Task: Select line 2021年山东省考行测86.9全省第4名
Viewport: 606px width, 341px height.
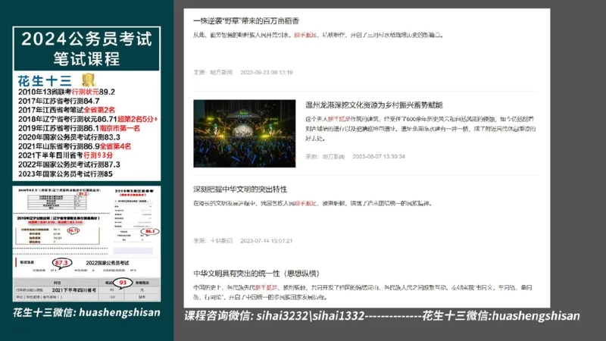Action: [x=74, y=146]
